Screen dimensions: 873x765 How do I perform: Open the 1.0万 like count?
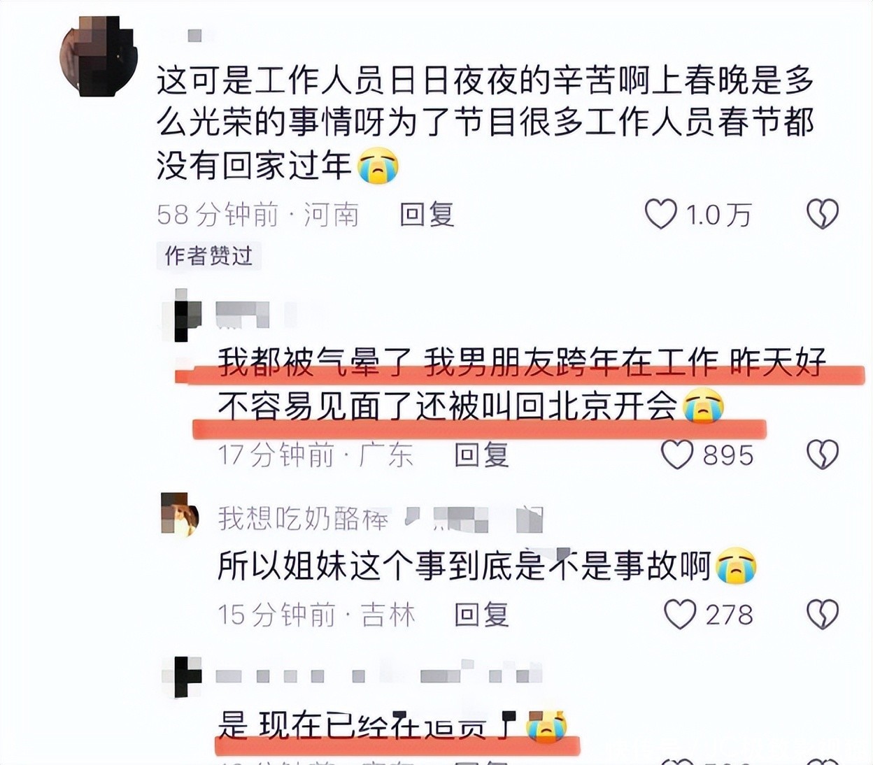pos(718,215)
